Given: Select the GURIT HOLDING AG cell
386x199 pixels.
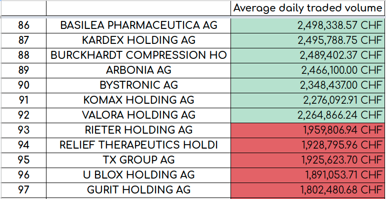Looking at the screenshot, I should 138,190.
